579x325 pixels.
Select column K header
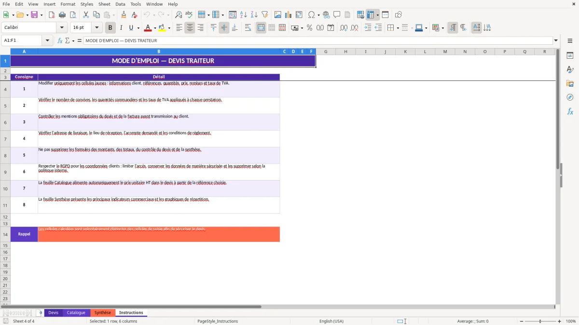tap(405, 52)
